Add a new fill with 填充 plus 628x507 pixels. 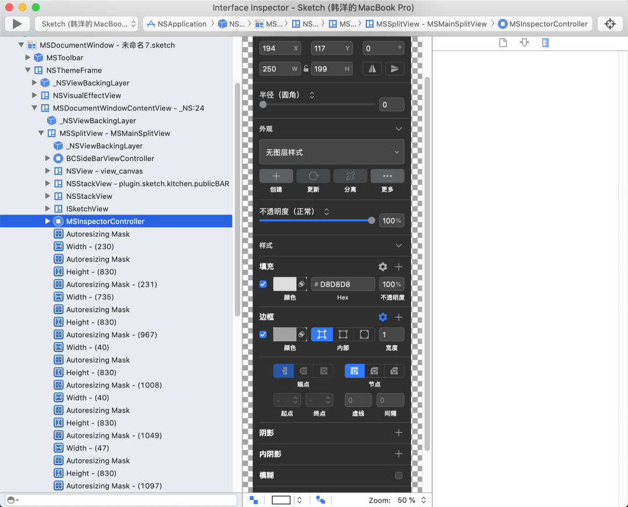[398, 267]
